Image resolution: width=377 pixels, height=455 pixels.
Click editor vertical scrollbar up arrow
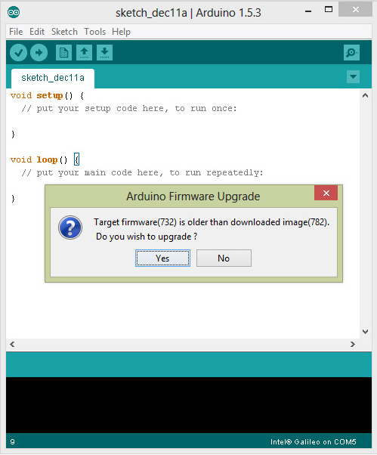[366, 95]
